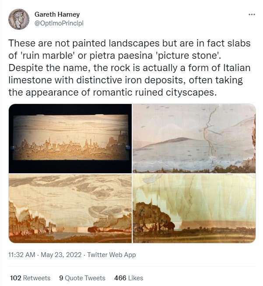Show the 9 Quote Tweets list

82,278
